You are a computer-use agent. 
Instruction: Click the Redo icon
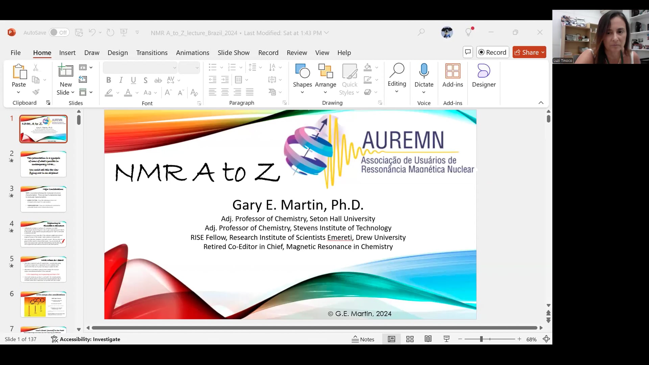click(x=110, y=32)
